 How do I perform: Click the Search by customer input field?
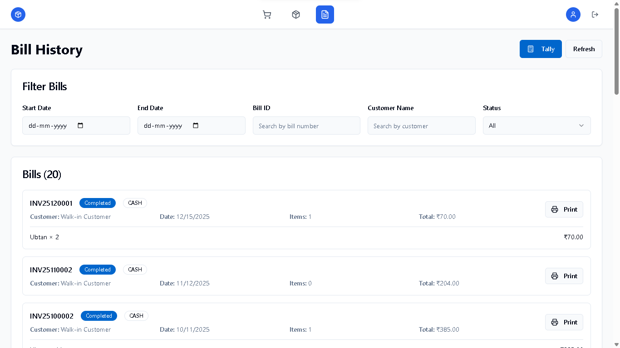421,126
